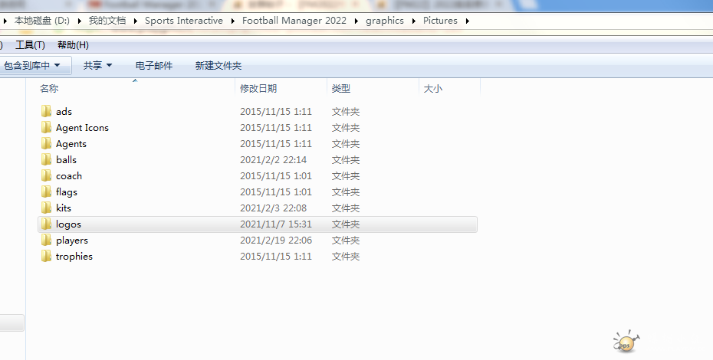Select the 'trophies' folder name

[x=74, y=257]
